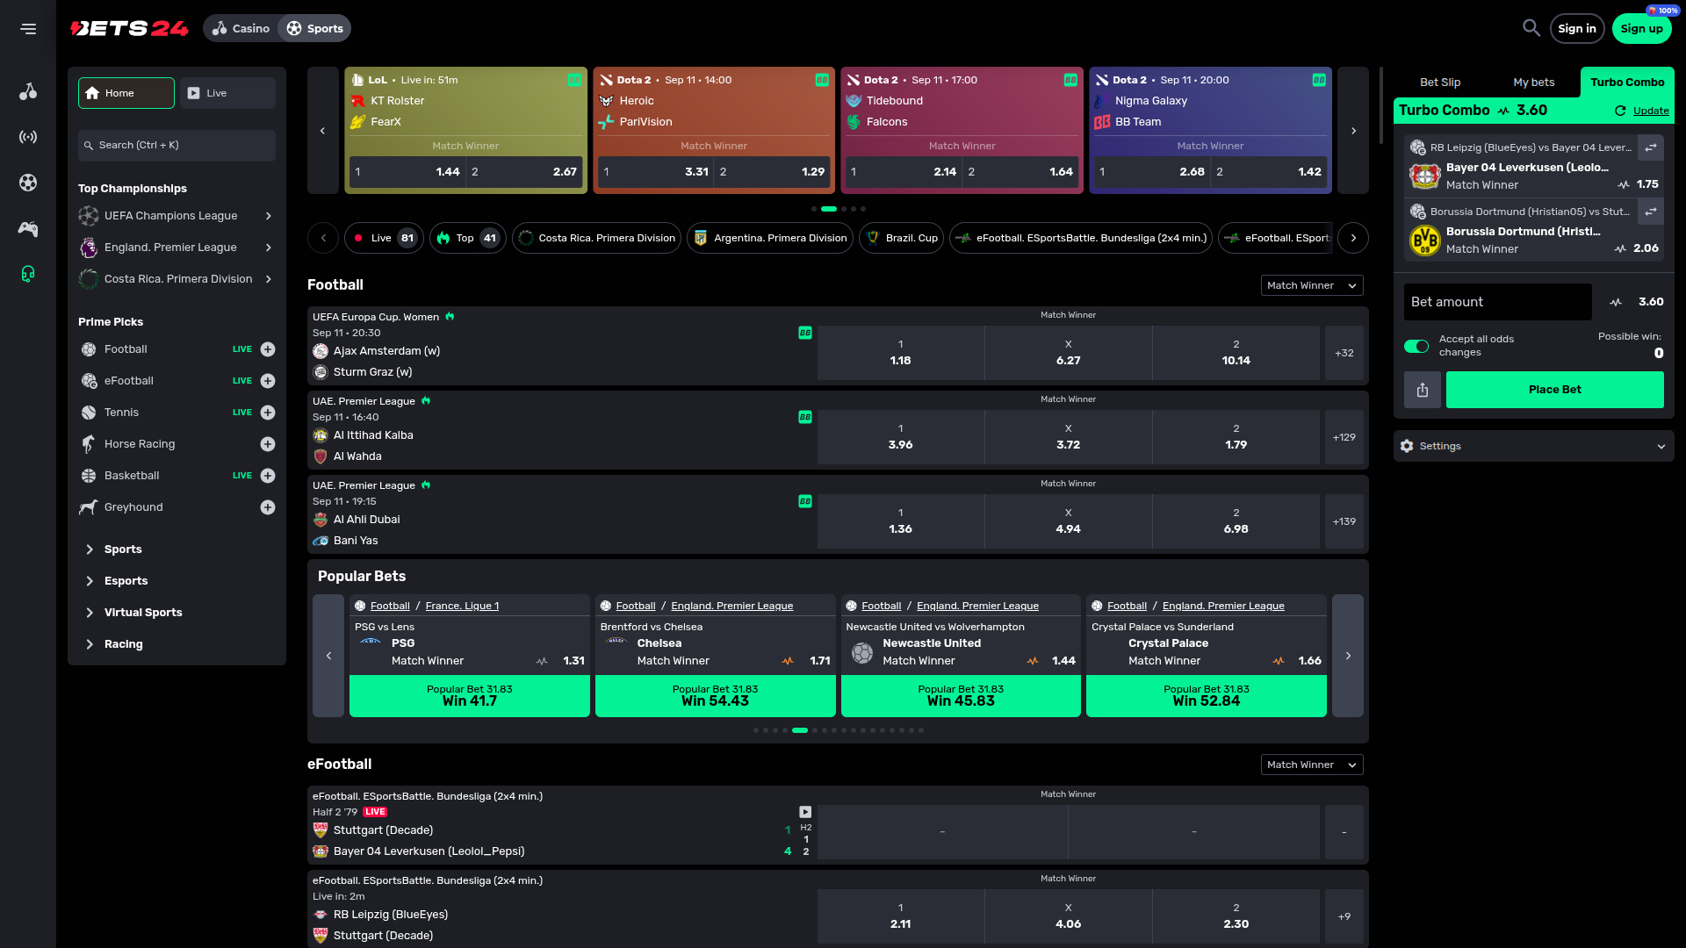Open the hamburger menu
Image resolution: width=1686 pixels, height=948 pixels.
tap(27, 28)
